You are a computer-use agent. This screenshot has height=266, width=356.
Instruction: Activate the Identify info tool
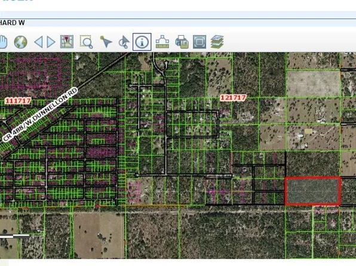142,42
